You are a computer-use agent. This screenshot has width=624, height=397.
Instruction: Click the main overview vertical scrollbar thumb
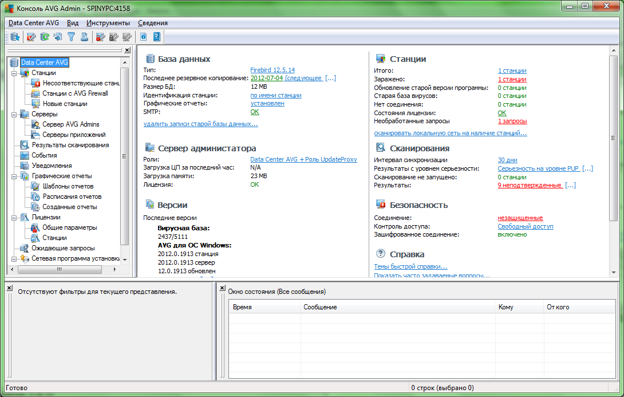tap(613, 137)
